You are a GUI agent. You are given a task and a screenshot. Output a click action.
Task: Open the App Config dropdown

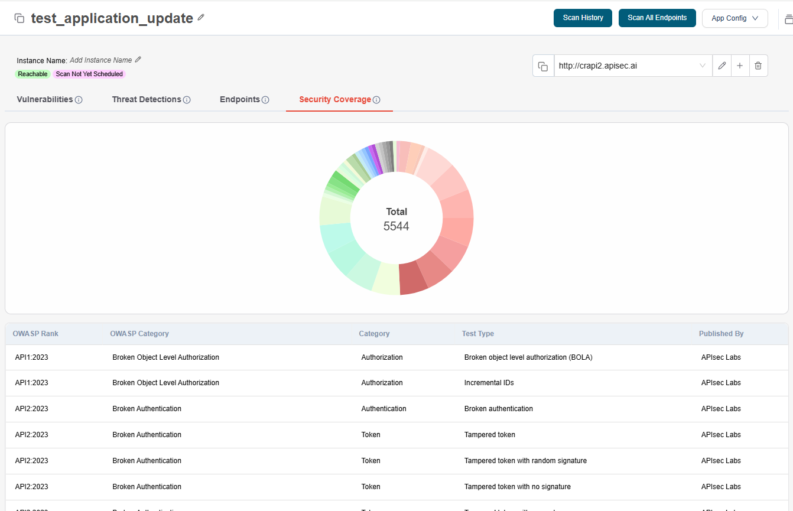[x=734, y=18]
